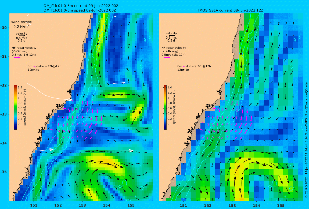Click the '-32' latitude axis label
Screen dimensions: 309x209
3,85
